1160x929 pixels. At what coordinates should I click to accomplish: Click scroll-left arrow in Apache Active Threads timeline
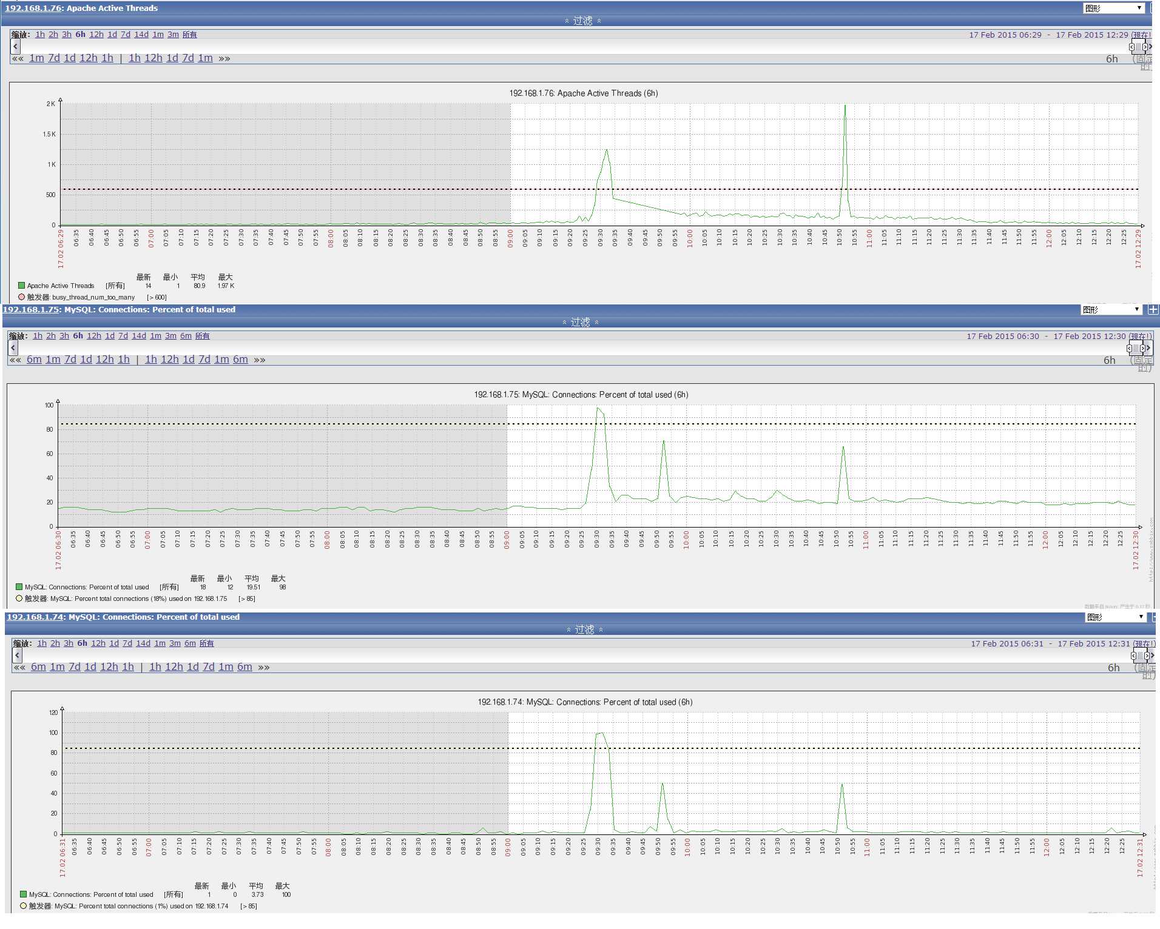[x=16, y=46]
